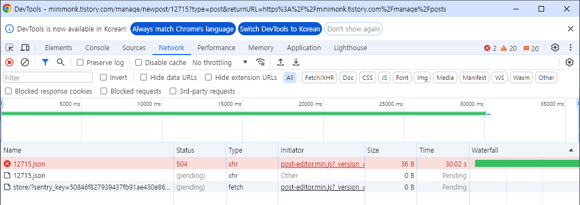The image size is (580, 205).
Task: Import HAR file upload icon
Action: coord(281,62)
